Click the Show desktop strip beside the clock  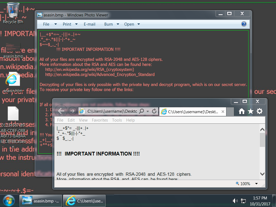click(274, 201)
